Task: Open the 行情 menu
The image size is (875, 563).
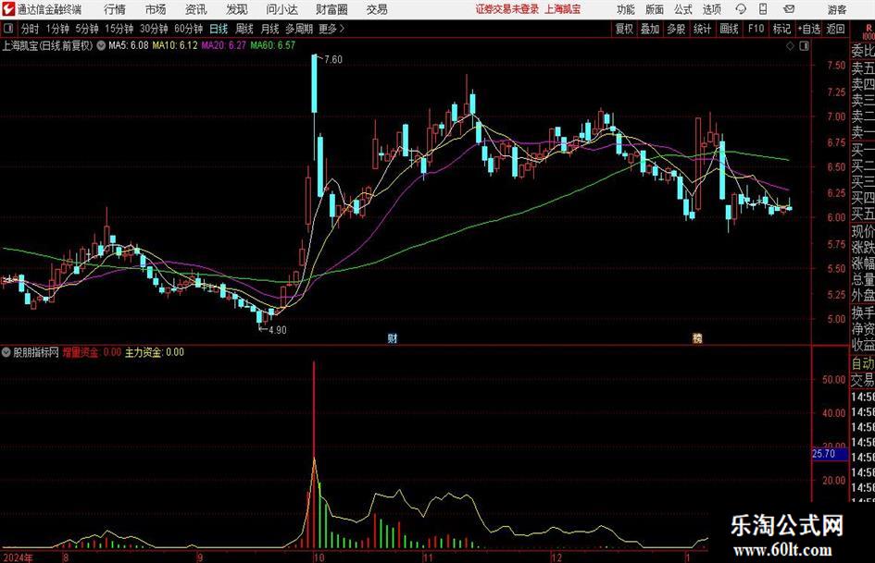Action: coord(115,9)
